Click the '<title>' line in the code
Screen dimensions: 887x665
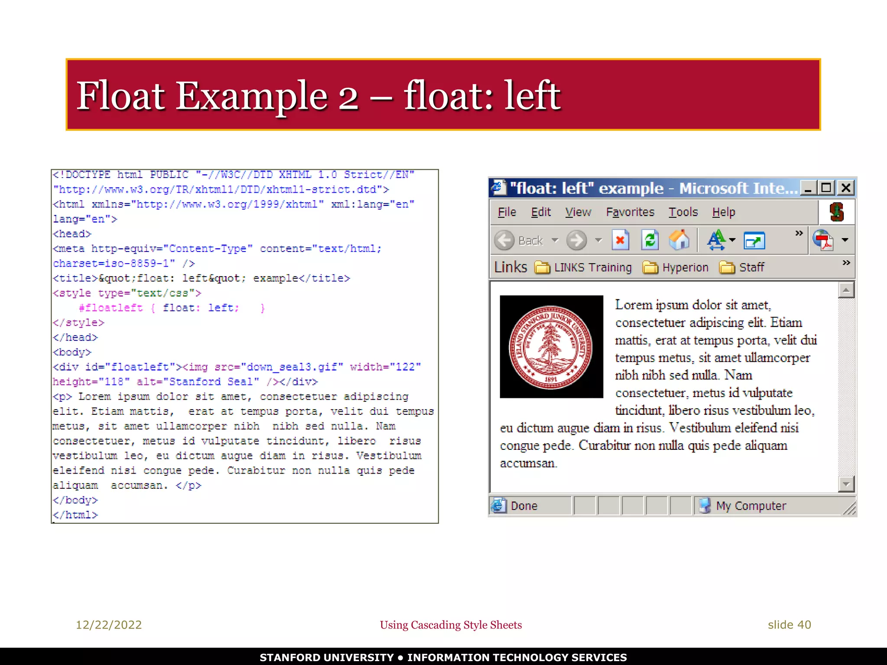point(201,278)
